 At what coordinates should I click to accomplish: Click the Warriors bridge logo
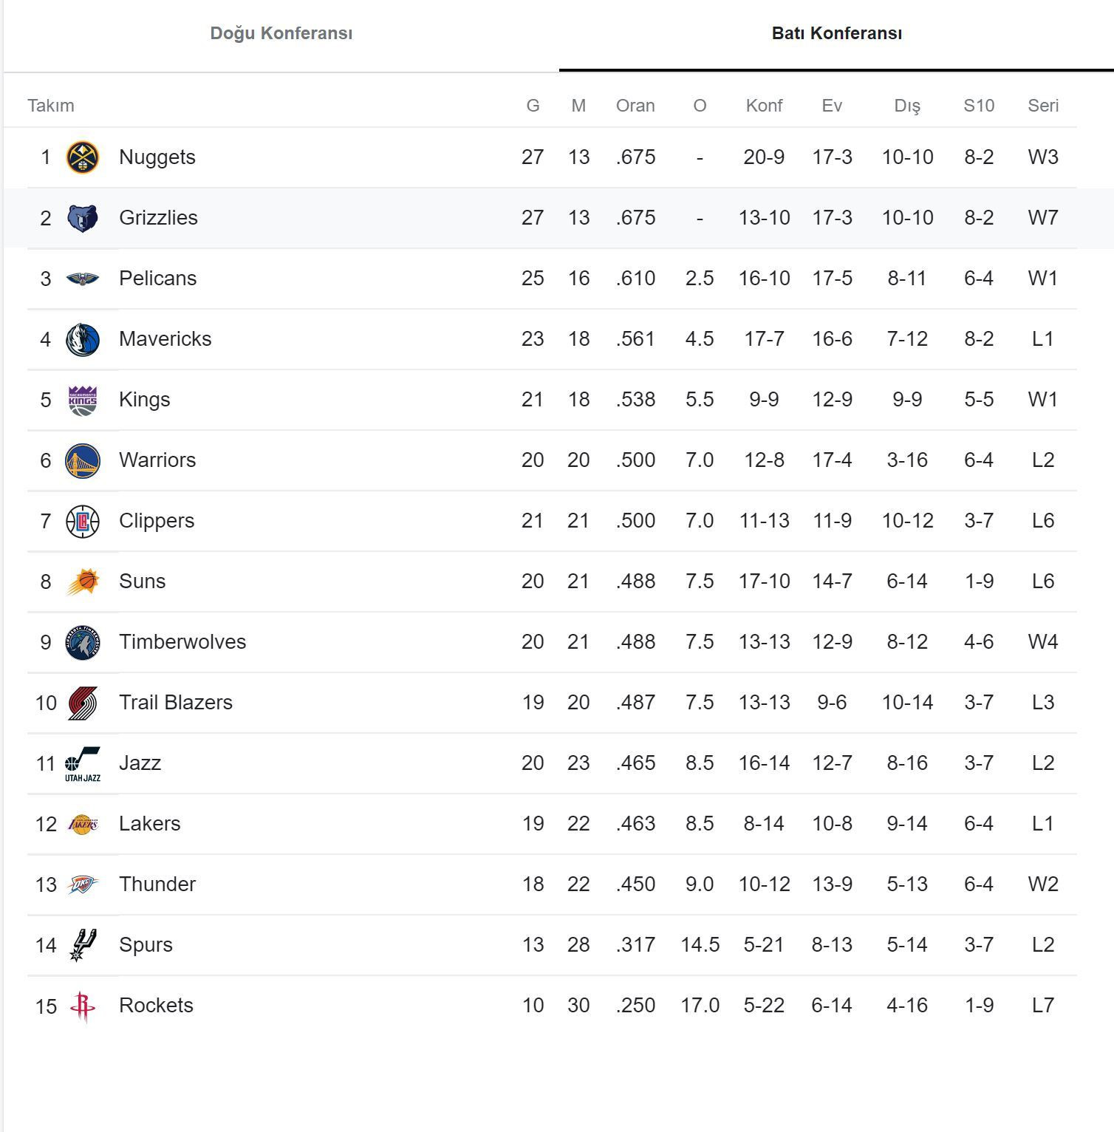point(83,460)
